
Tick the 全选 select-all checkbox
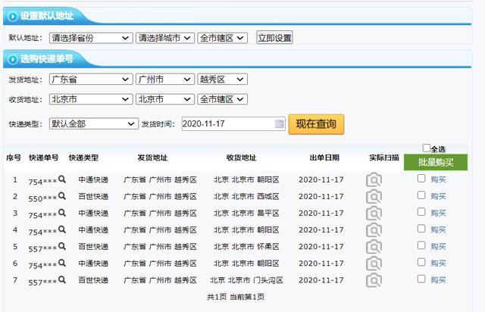point(426,148)
